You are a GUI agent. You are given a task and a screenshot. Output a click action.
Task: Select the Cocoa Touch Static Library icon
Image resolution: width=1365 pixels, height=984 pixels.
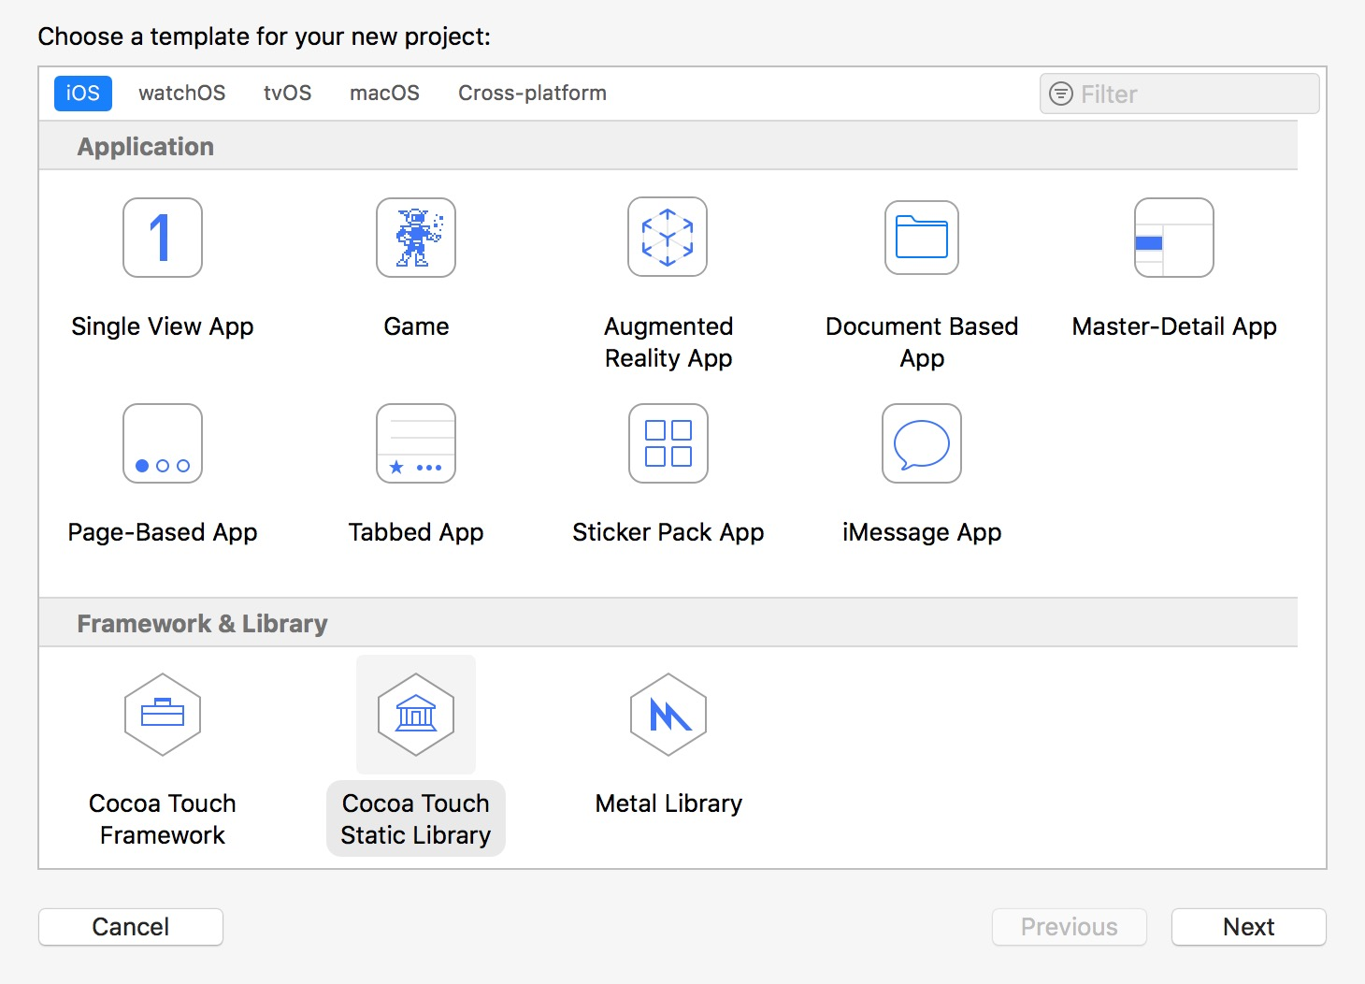tap(416, 715)
